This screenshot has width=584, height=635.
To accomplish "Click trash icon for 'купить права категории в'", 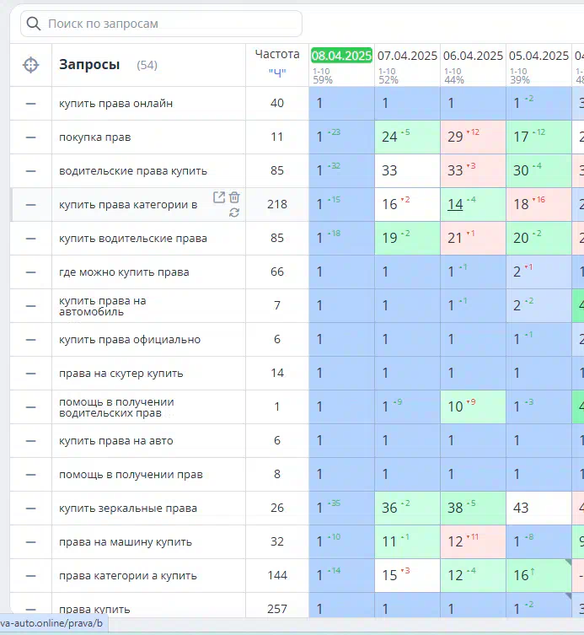I will [x=234, y=197].
